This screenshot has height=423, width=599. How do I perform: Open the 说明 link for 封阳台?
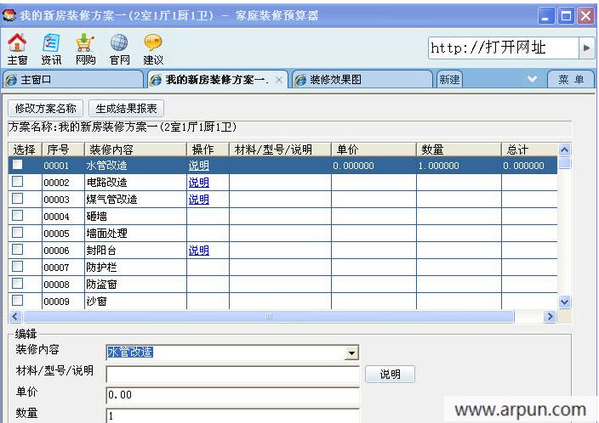[x=198, y=251]
